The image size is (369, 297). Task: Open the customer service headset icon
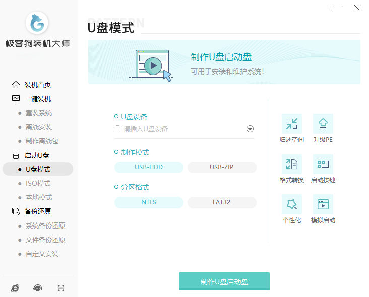click(38, 288)
